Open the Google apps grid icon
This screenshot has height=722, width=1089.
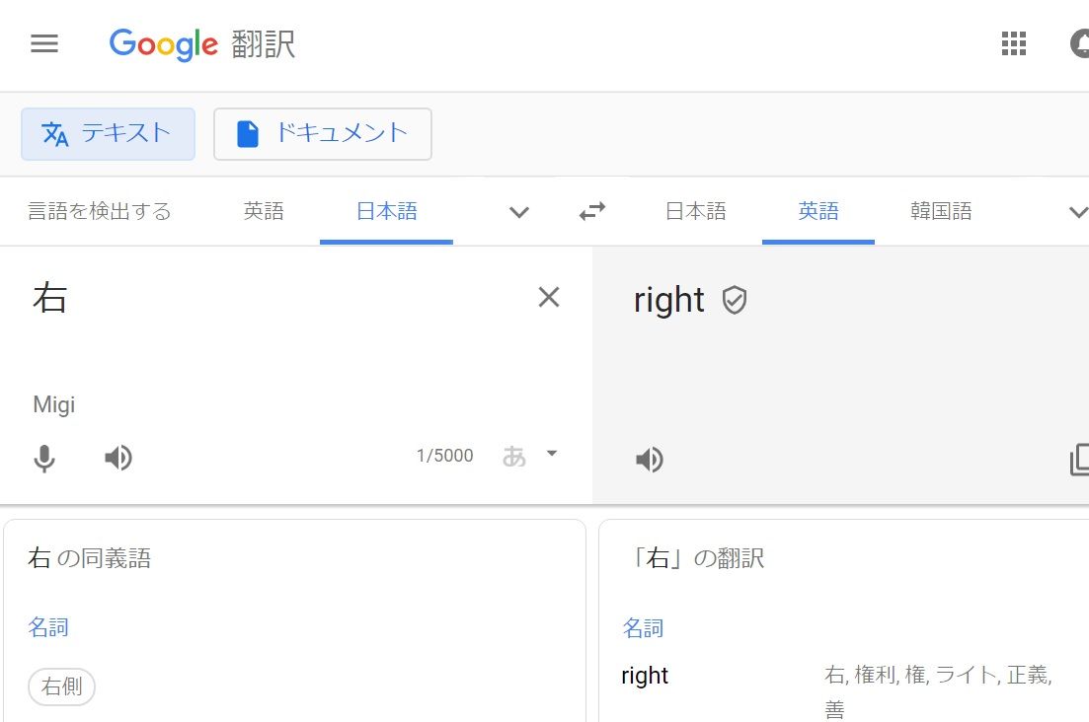coord(1013,43)
